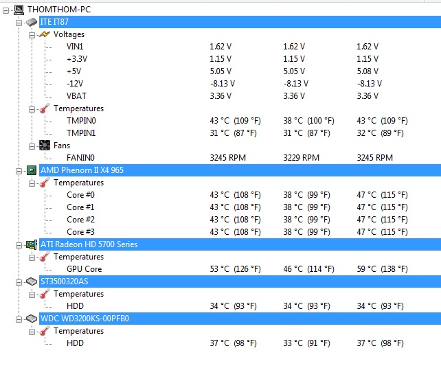Select the -12V voltage row

click(x=240, y=84)
